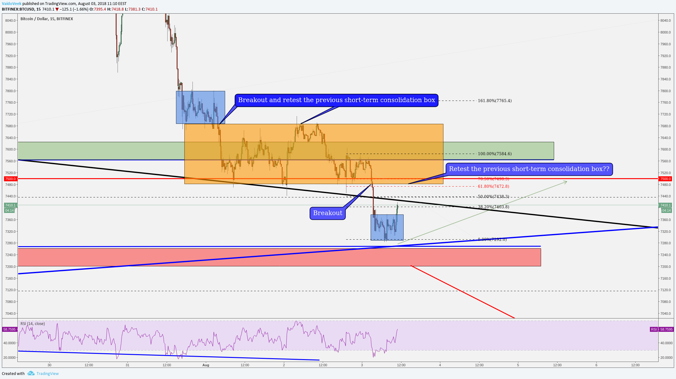Click the purple 'RSI' tag beside right axis

[x=654, y=329]
